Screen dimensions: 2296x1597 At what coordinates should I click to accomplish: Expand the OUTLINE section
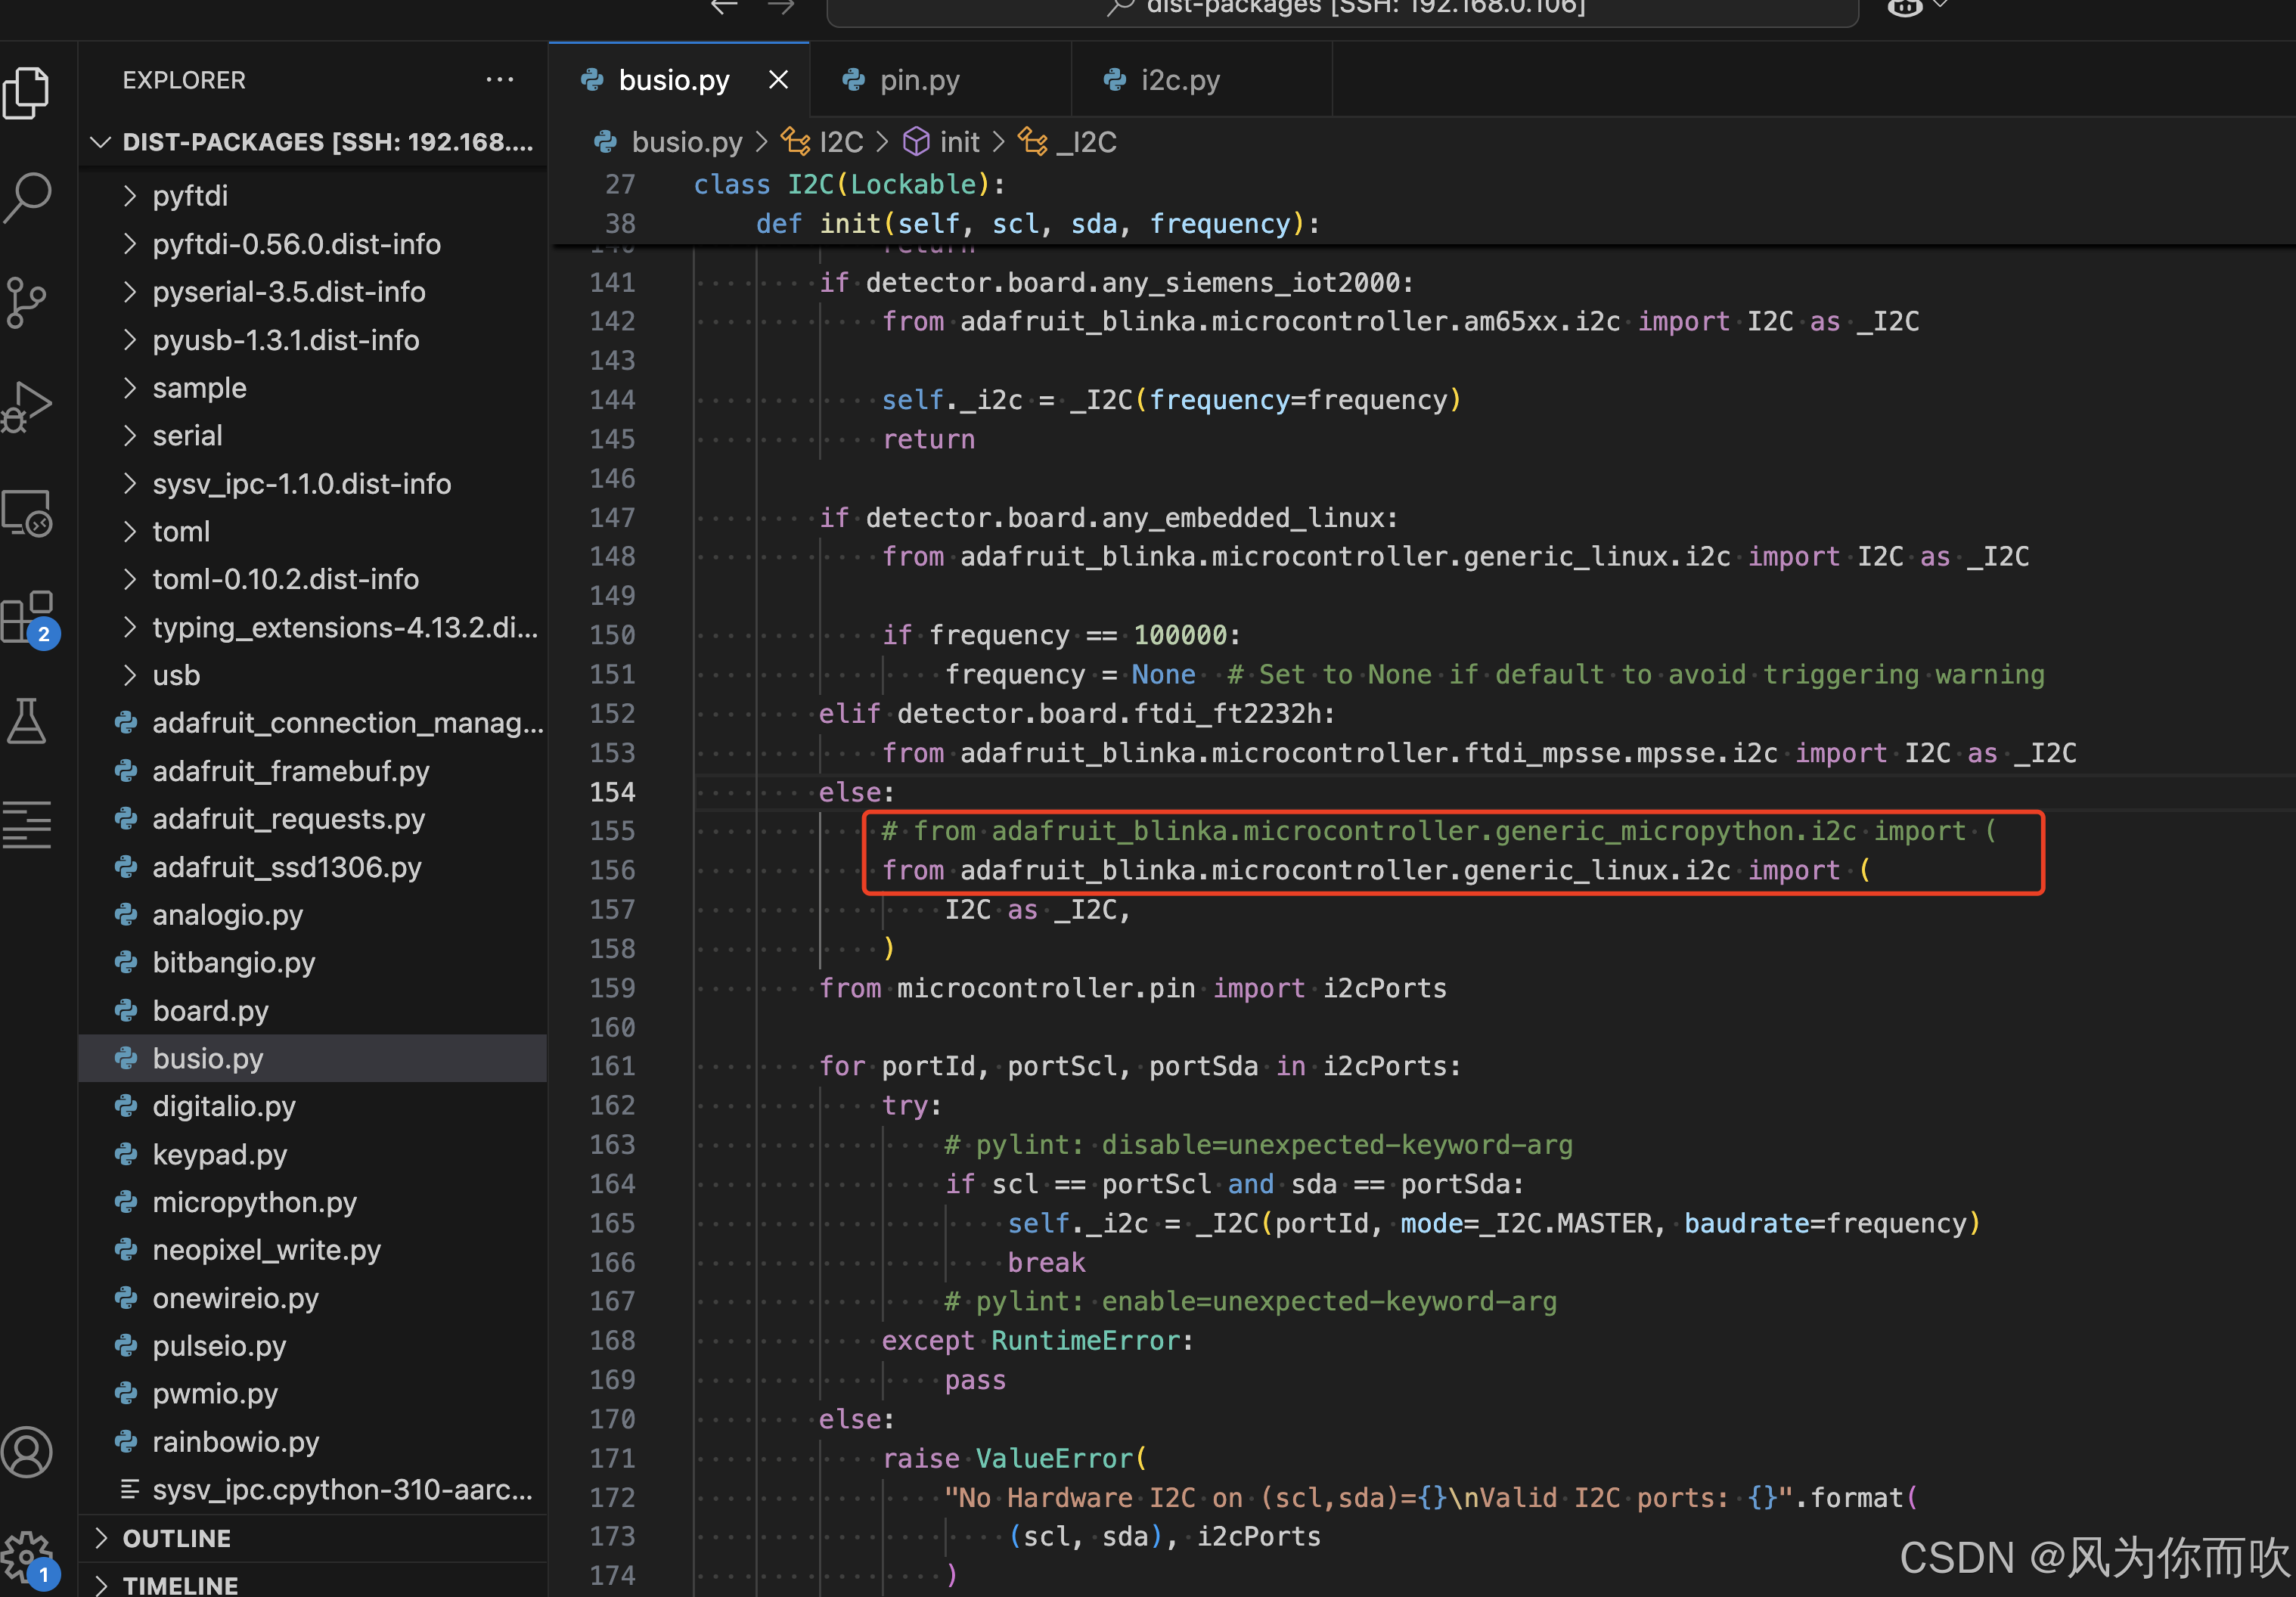pos(176,1538)
